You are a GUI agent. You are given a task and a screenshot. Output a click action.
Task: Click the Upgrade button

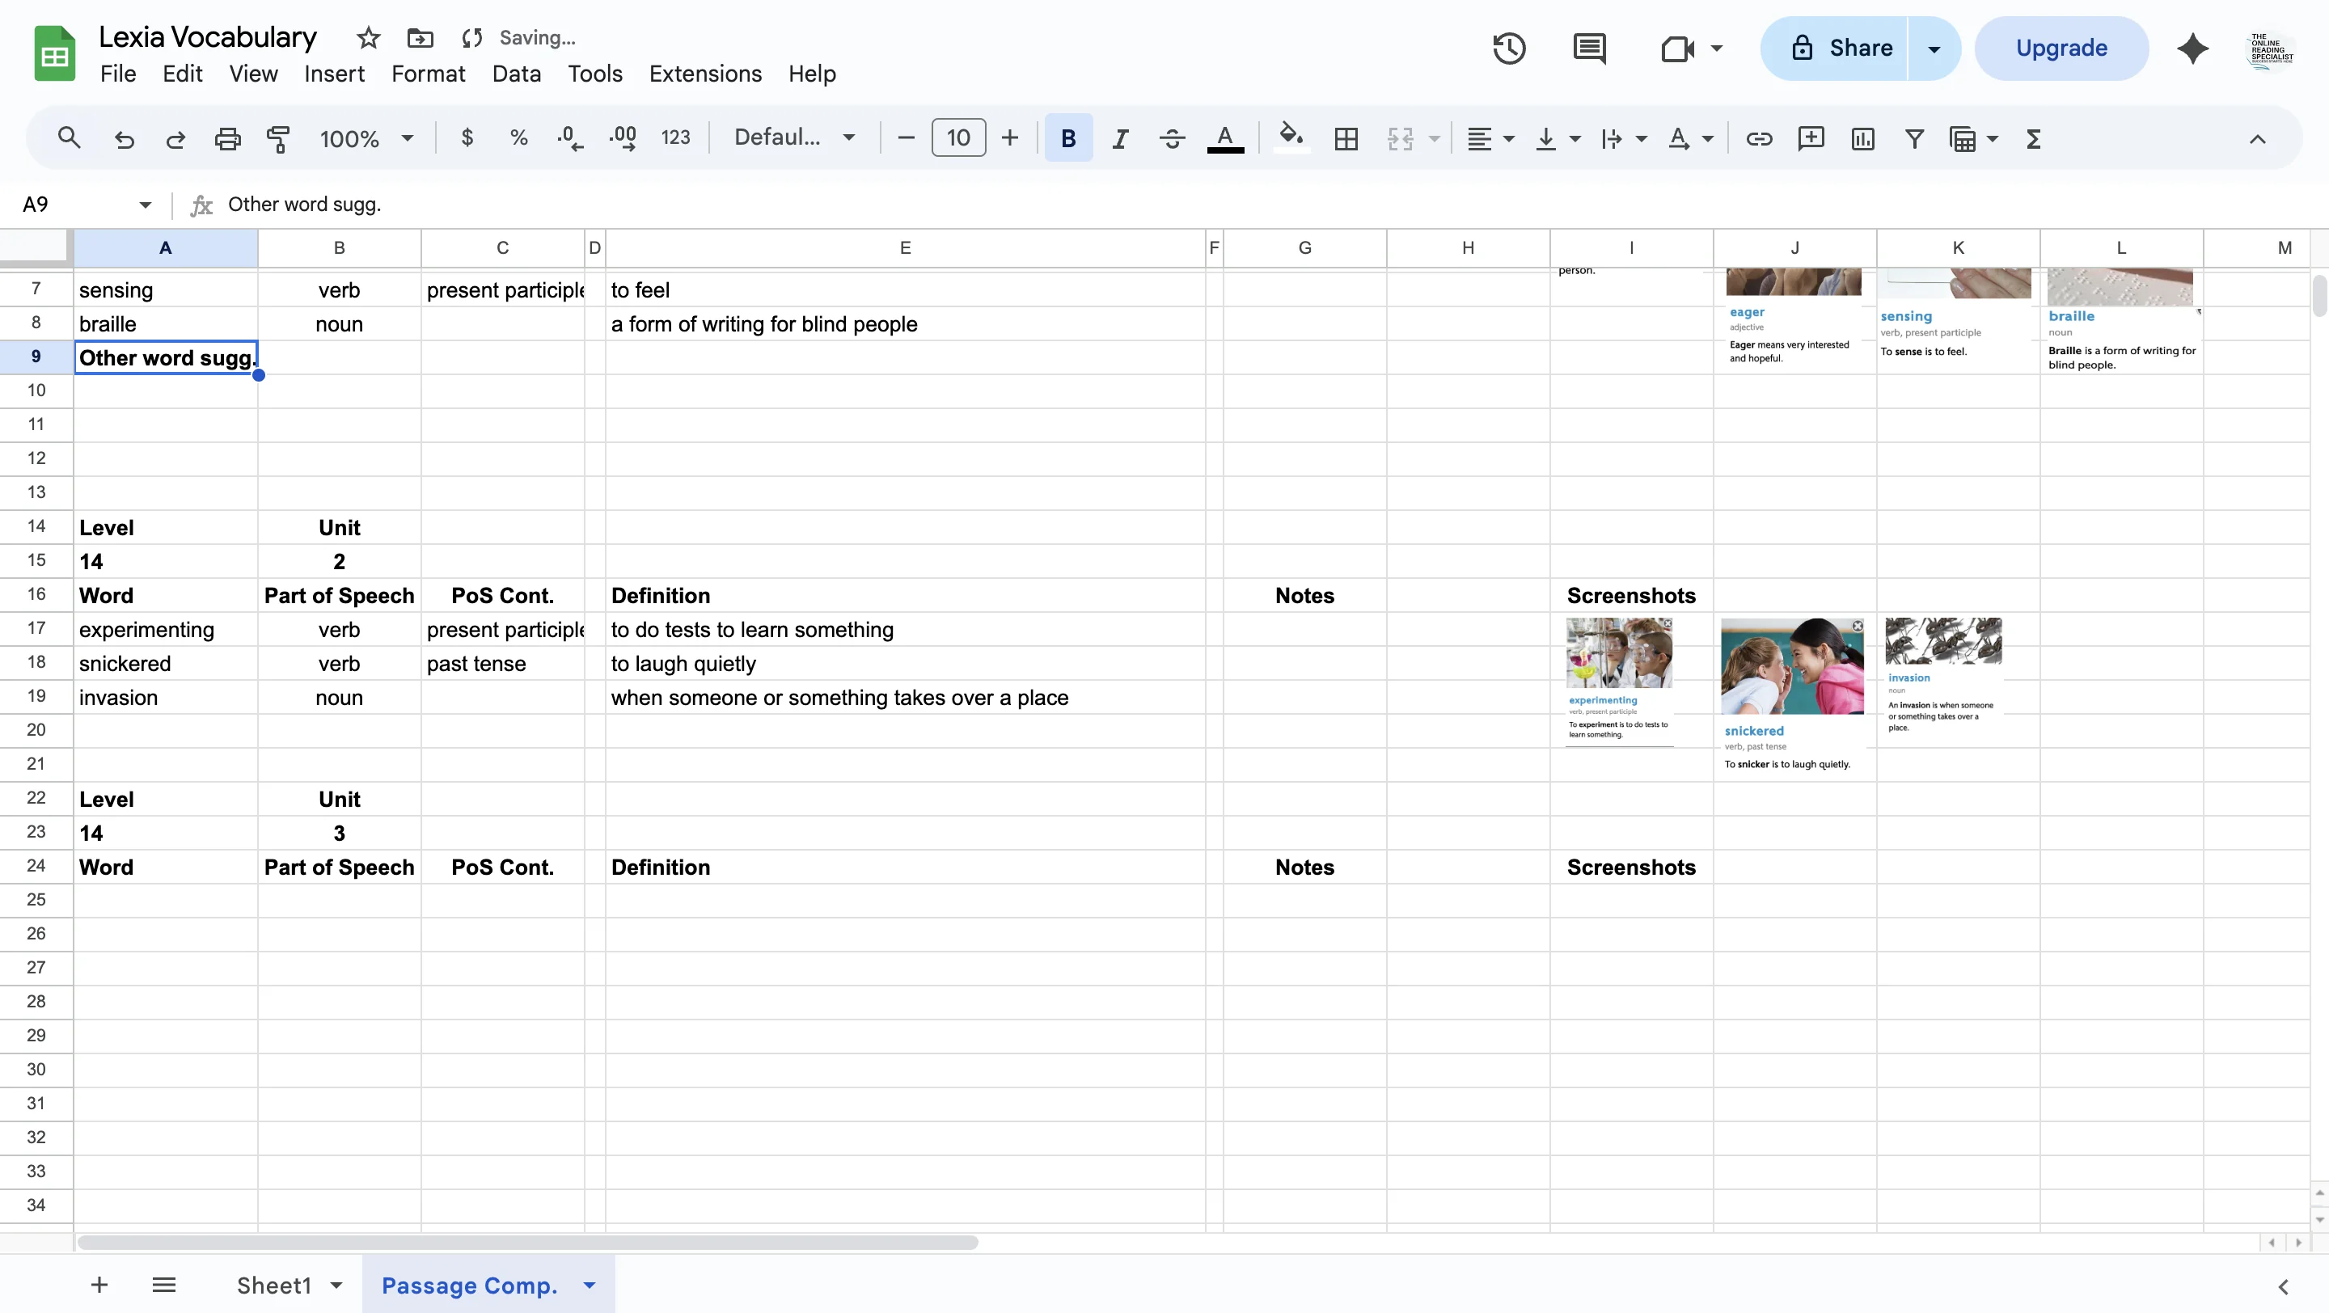click(2061, 48)
